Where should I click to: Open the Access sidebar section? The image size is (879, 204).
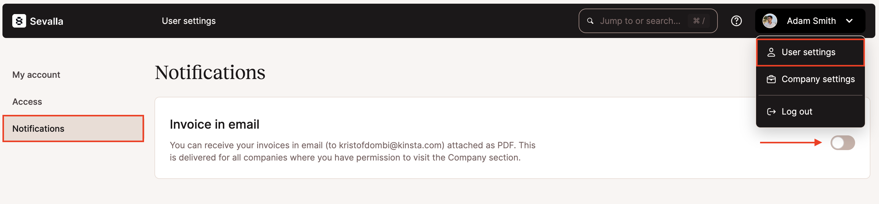[x=27, y=102]
